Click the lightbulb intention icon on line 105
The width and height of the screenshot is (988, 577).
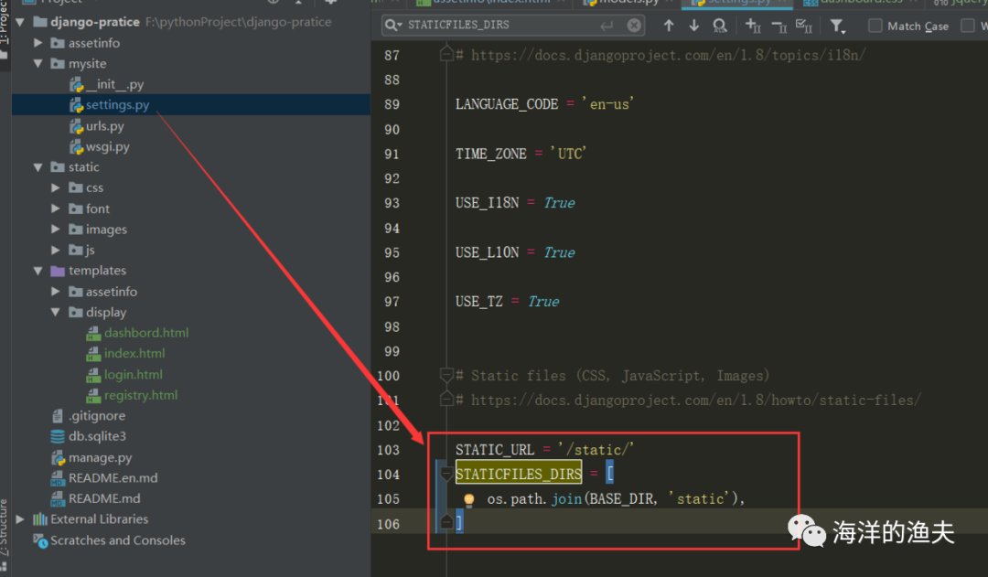point(468,499)
